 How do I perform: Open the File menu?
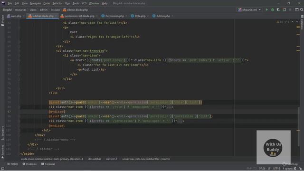click(9, 3)
